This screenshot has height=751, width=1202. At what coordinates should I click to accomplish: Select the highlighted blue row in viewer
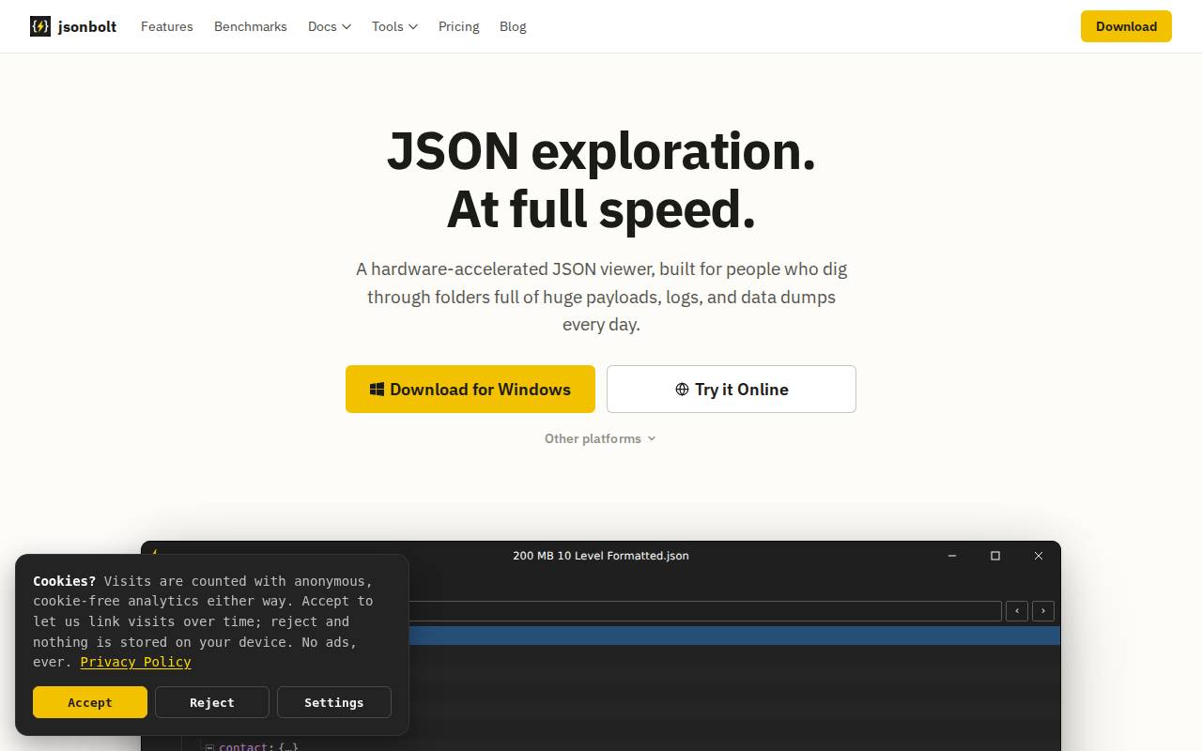[x=734, y=636]
